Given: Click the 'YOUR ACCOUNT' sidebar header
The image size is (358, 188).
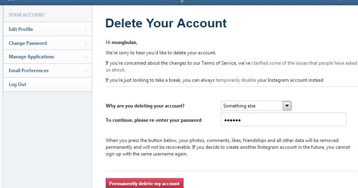Looking at the screenshot, I should [x=27, y=15].
